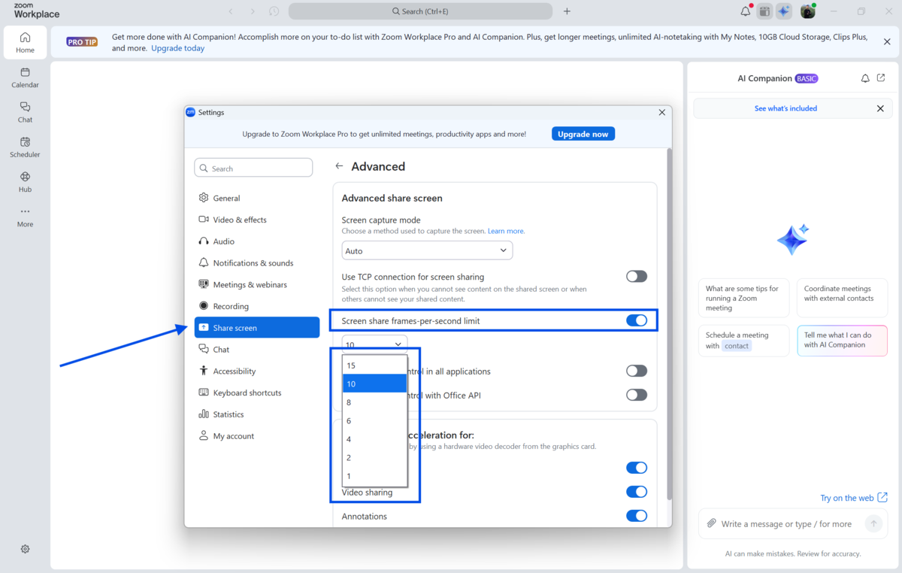The height and width of the screenshot is (573, 902).
Task: Click the Upgrade today link
Action: click(x=177, y=48)
